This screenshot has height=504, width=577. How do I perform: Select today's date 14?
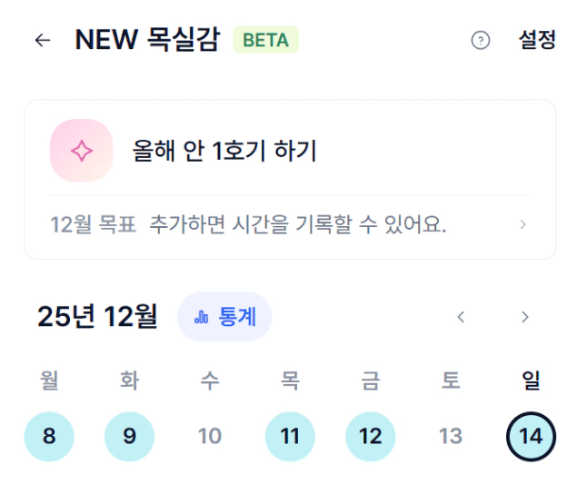click(531, 436)
